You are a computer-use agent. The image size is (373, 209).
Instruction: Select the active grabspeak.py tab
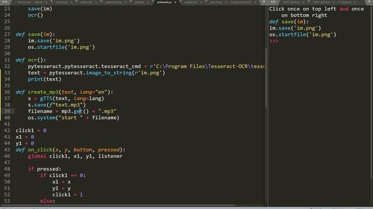[164, 2]
